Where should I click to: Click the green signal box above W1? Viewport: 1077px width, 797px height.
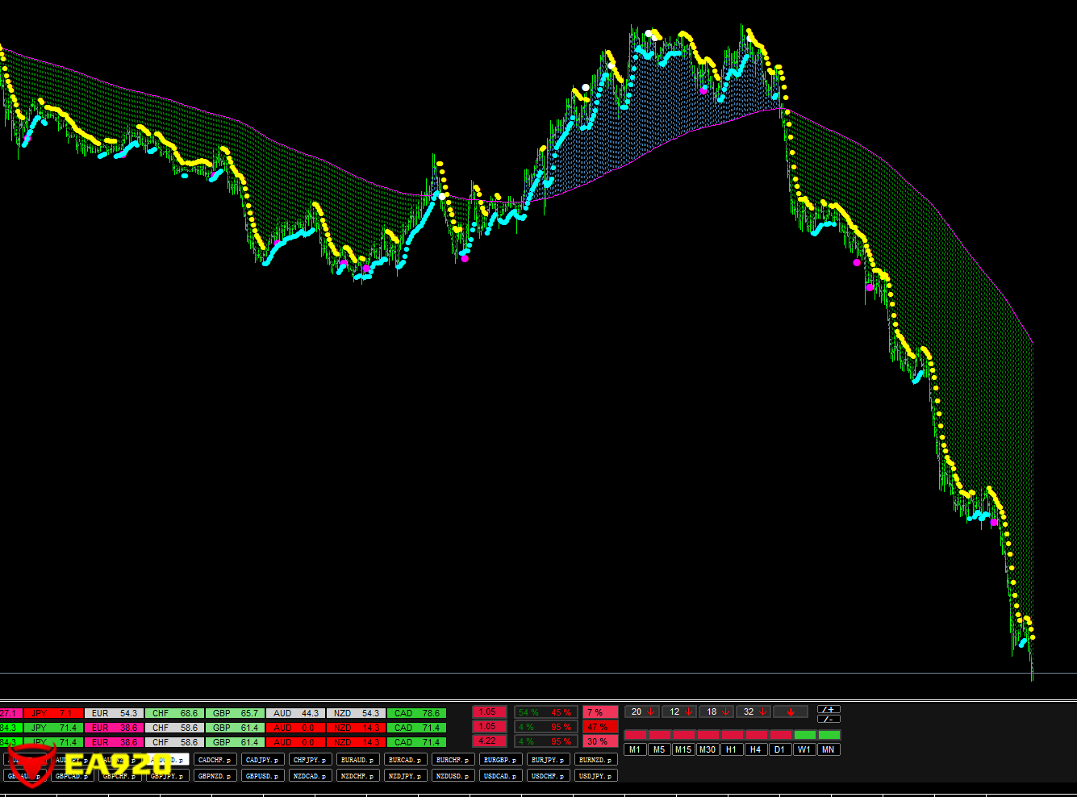(x=804, y=735)
